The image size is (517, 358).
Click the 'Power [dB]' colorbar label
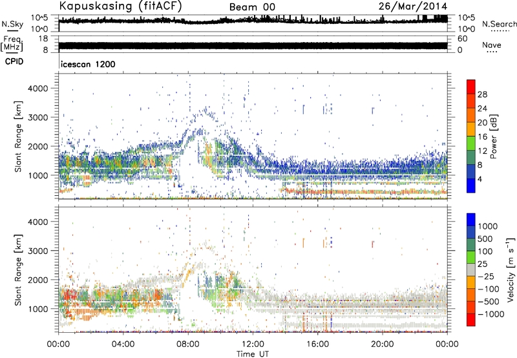[493, 136]
